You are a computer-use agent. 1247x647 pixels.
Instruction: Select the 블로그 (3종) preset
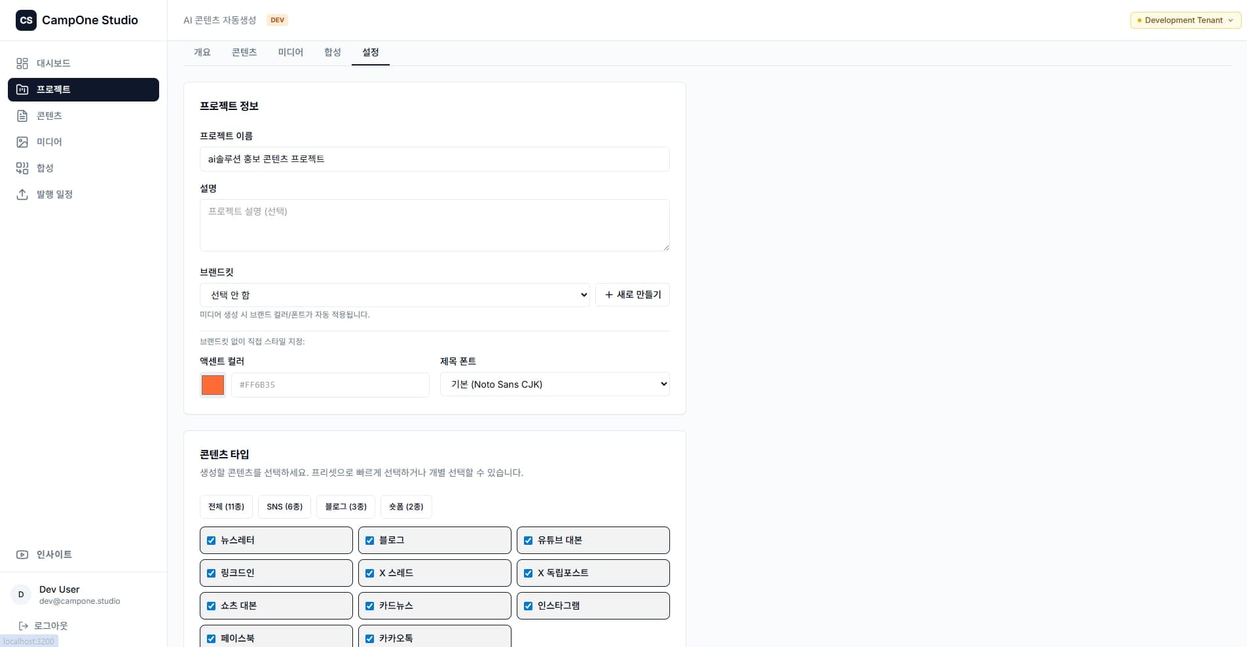click(x=346, y=507)
